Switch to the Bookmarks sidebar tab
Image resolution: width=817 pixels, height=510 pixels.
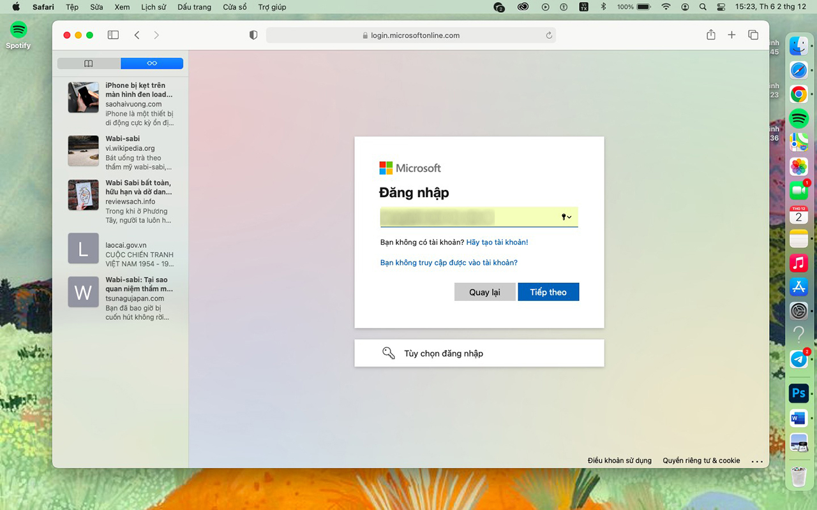(x=89, y=63)
